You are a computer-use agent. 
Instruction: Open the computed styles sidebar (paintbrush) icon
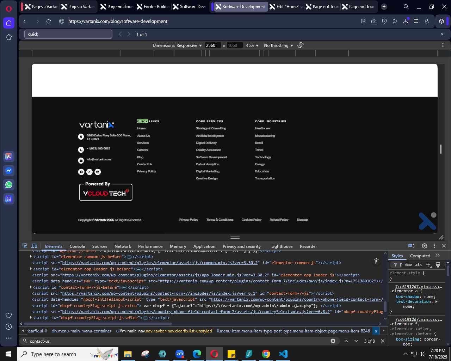click(438, 265)
